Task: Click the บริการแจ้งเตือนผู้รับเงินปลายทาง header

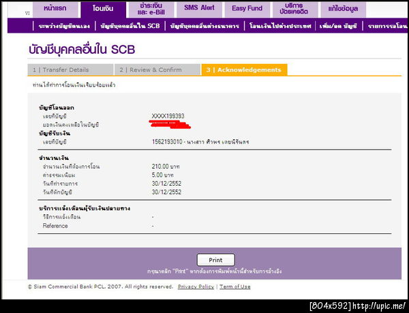Action: pyautogui.click(x=85, y=209)
